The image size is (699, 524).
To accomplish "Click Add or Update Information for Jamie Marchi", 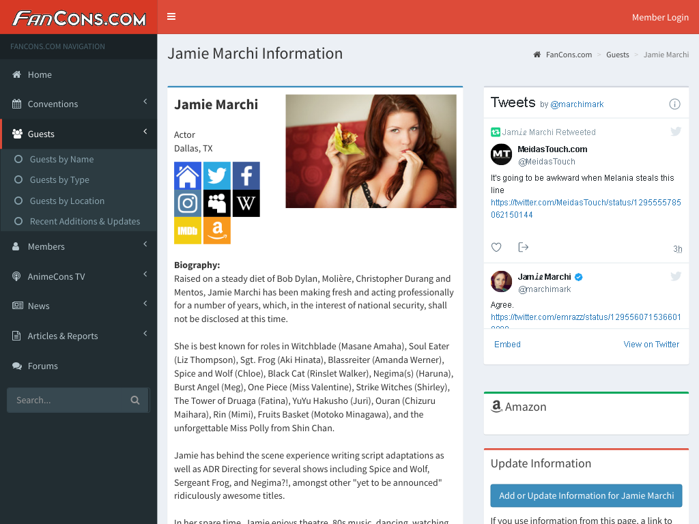I will [586, 495].
